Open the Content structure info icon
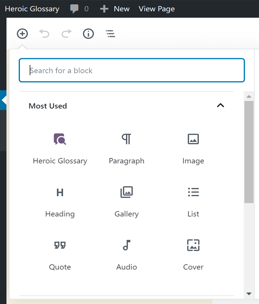Viewport: 259px width, 304px height. (88, 34)
